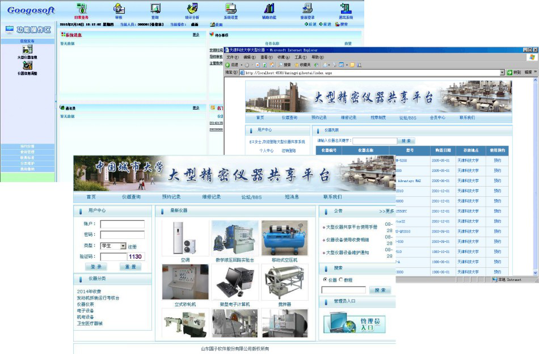Click 更多 link in 系统消息 panel

pyautogui.click(x=196, y=35)
